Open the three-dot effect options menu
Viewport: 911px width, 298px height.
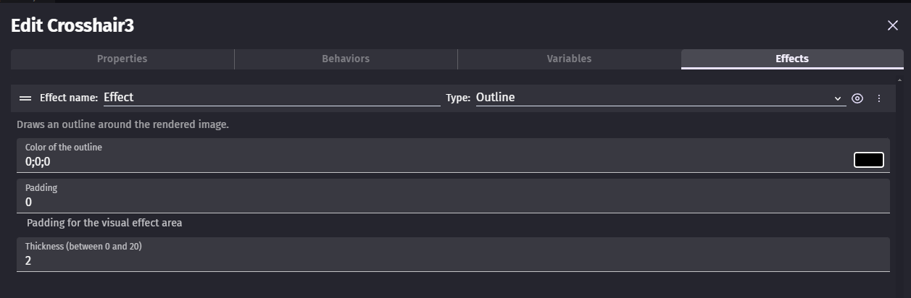coord(879,98)
